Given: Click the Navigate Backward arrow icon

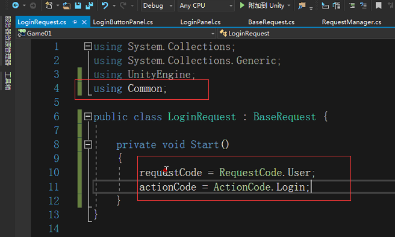Looking at the screenshot, I should (x=16, y=5).
